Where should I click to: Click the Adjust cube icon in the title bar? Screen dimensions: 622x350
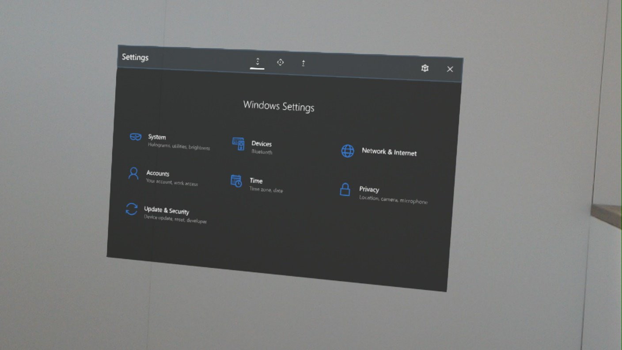(425, 68)
